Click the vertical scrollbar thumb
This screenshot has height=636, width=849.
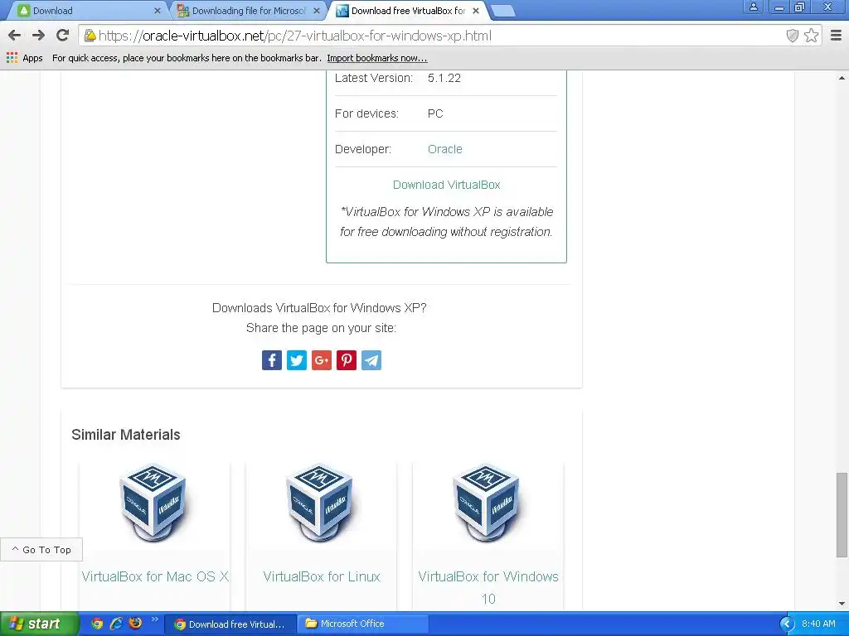pos(842,515)
